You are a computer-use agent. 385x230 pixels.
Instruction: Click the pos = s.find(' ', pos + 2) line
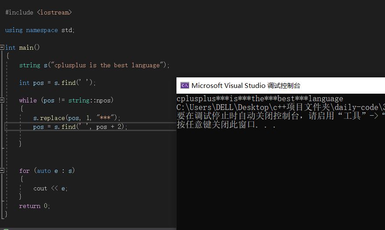tap(80, 127)
